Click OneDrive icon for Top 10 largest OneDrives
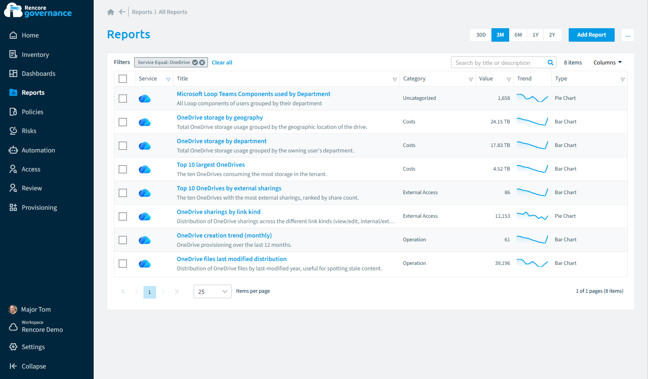 (145, 169)
